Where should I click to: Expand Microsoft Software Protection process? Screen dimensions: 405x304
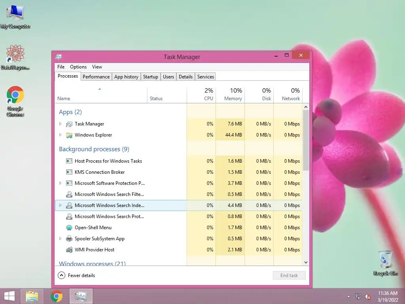coord(60,183)
